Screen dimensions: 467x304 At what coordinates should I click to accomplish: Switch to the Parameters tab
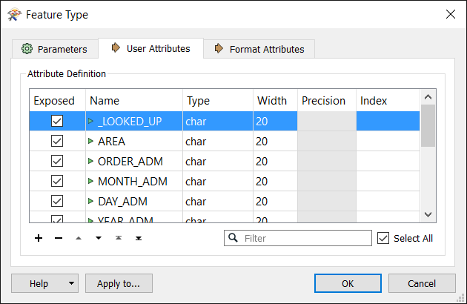[x=55, y=49]
